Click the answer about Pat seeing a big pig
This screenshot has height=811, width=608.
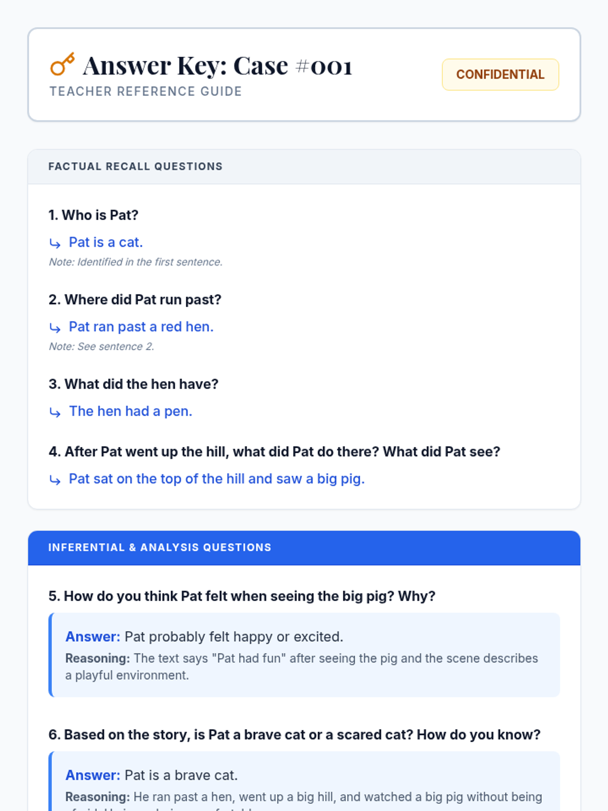click(x=217, y=479)
